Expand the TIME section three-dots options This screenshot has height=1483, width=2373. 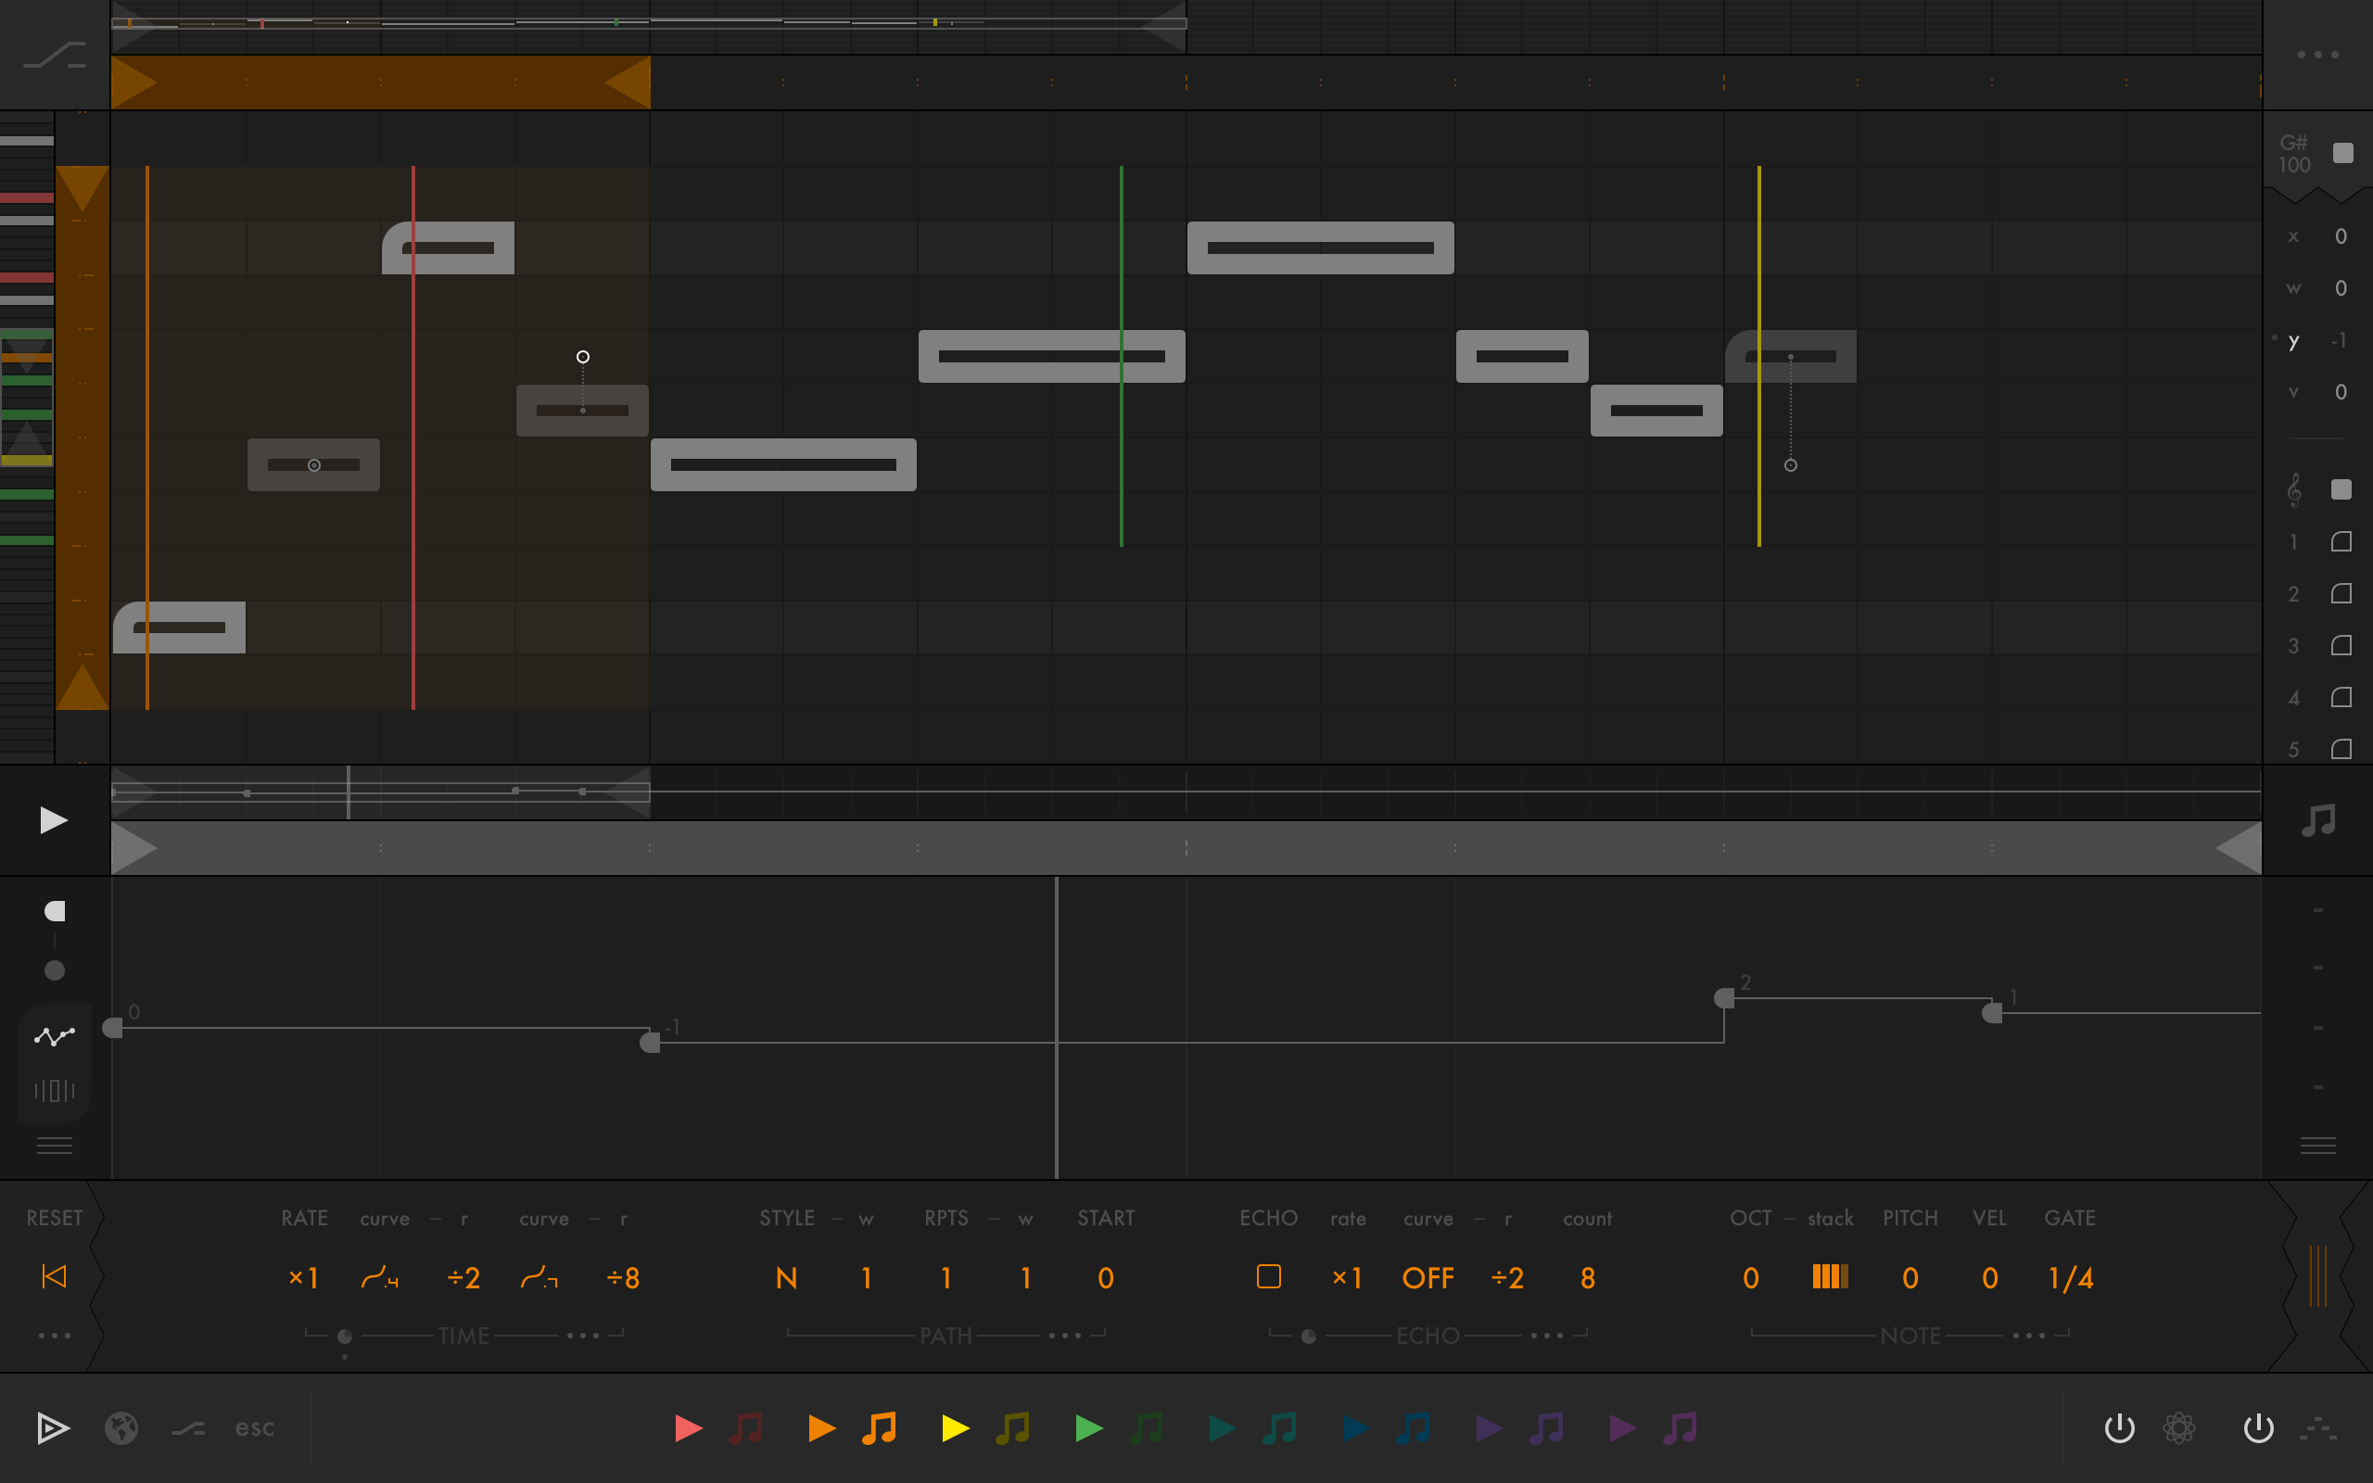point(582,1335)
